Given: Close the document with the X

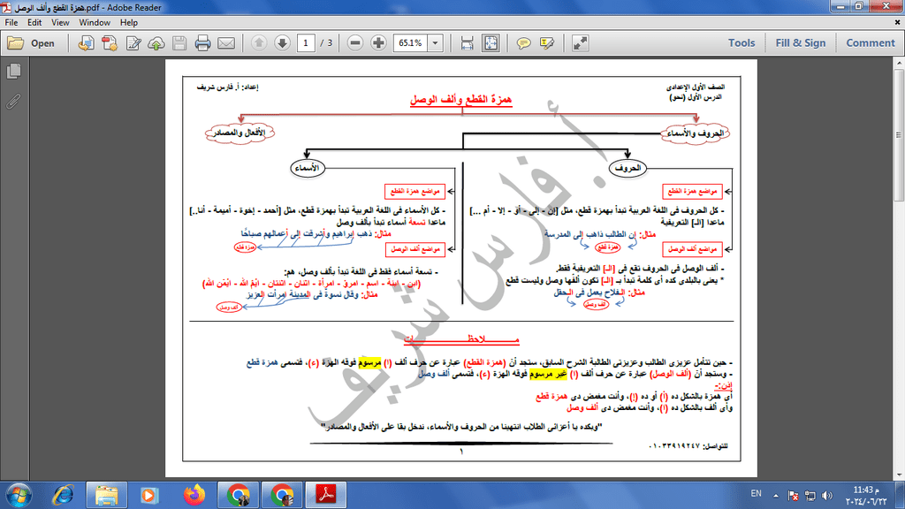Looking at the screenshot, I should [x=898, y=22].
